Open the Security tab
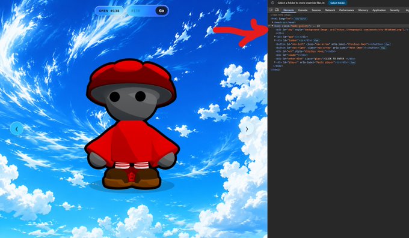Image resolution: width=409 pixels, height=238 pixels. [x=395, y=10]
